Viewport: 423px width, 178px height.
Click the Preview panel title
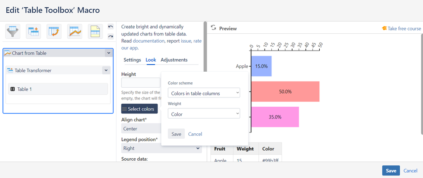pos(228,29)
